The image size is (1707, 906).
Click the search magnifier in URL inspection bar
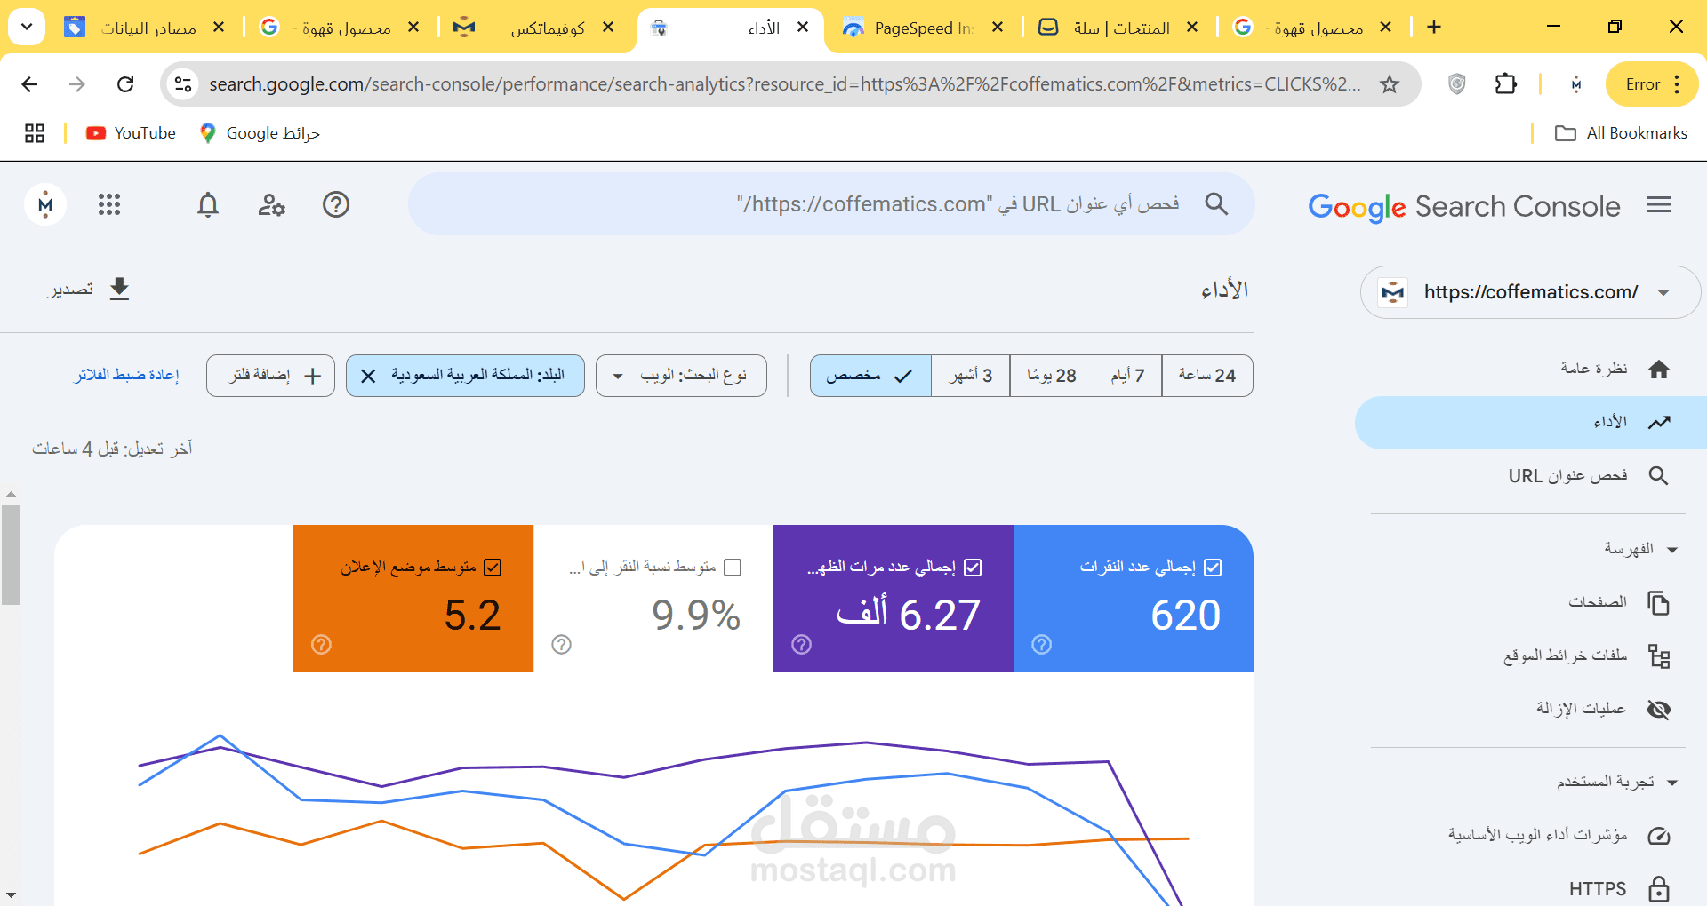1216,204
